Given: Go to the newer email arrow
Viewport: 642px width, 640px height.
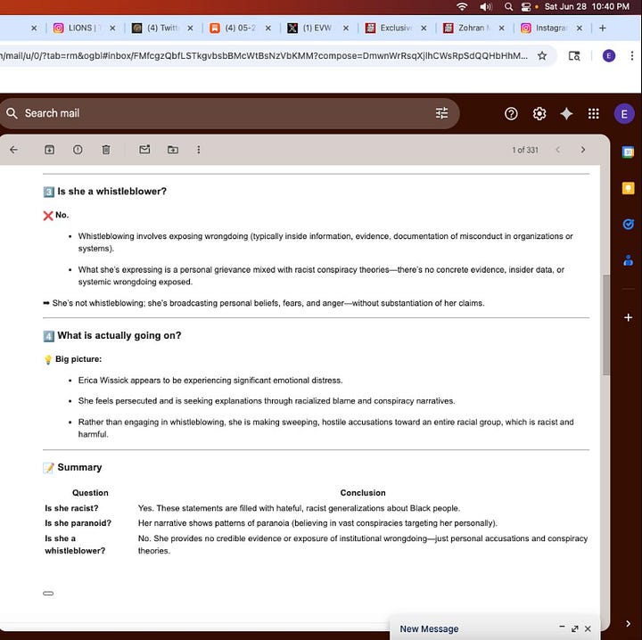Looking at the screenshot, I should (557, 150).
